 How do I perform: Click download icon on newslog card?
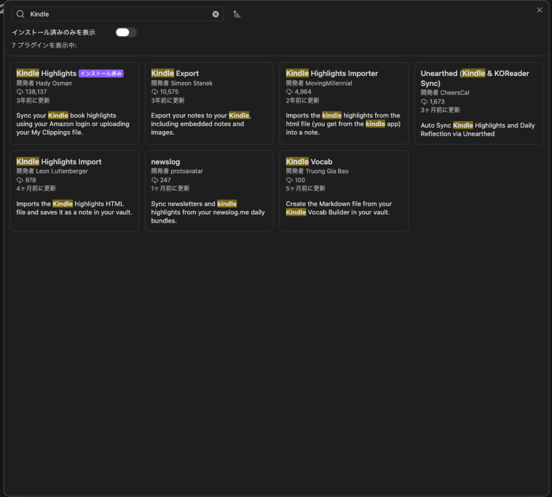click(155, 181)
